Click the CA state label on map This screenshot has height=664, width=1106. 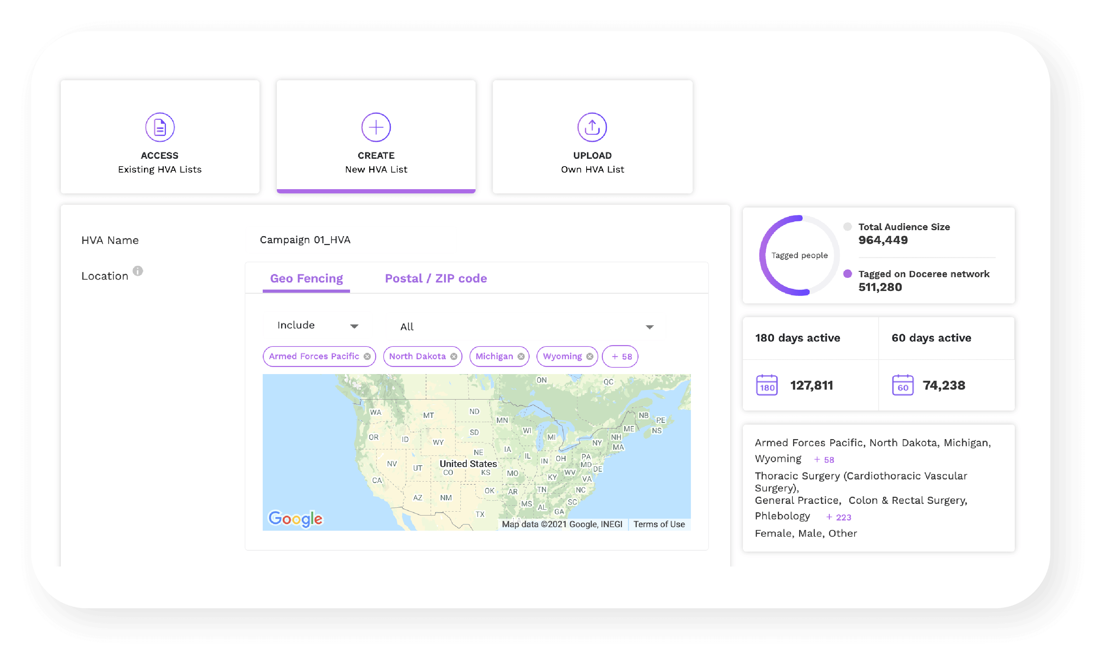pos(377,480)
